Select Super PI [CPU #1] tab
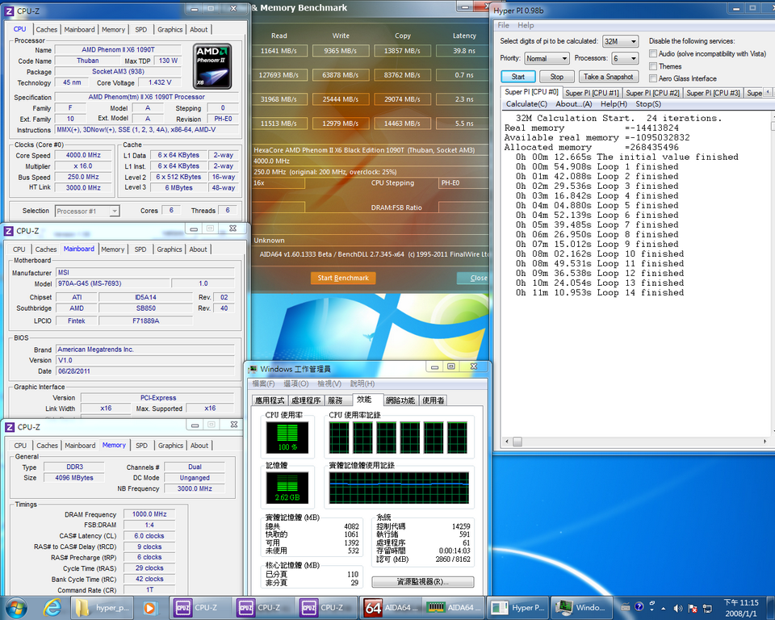775x620 pixels. [592, 93]
